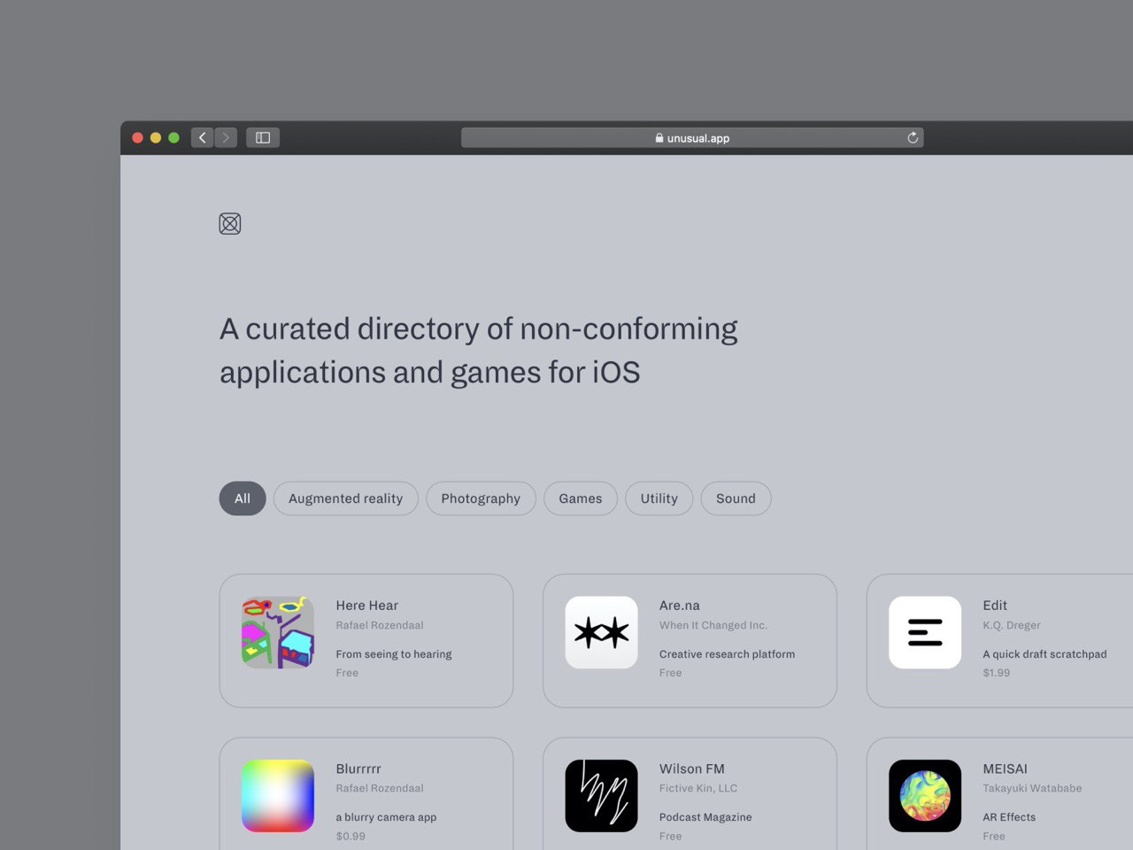Click 'AR Effects' description
The width and height of the screenshot is (1133, 850).
1009,817
